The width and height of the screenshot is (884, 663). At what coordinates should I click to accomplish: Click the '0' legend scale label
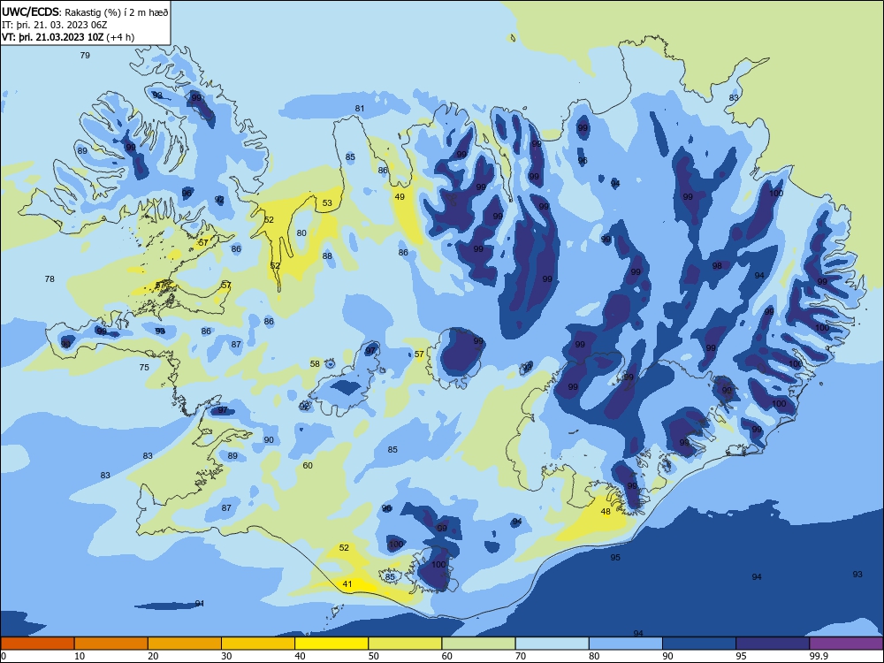click(4, 656)
